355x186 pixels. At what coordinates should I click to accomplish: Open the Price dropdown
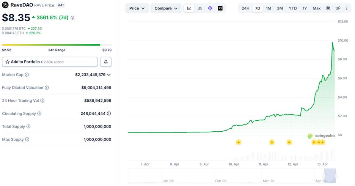pyautogui.click(x=137, y=8)
